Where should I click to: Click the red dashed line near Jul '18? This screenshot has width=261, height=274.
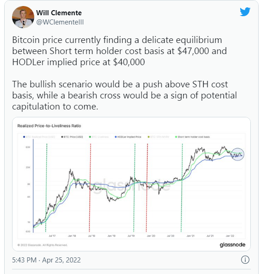[x=90, y=188]
